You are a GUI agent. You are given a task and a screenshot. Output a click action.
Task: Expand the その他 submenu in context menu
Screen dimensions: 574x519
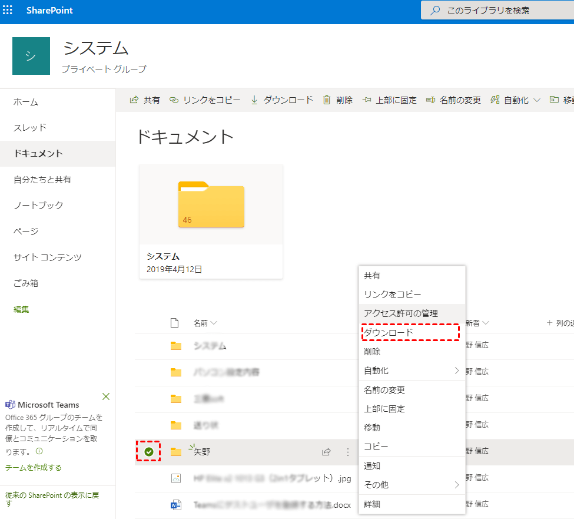point(456,485)
